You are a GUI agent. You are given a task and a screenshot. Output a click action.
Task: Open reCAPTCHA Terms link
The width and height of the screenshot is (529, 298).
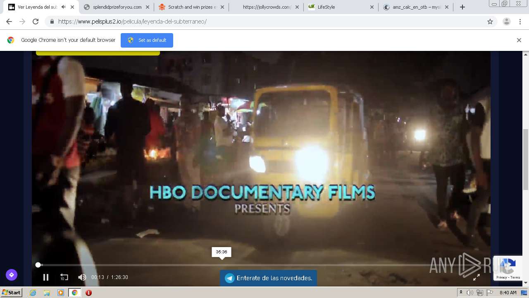click(x=515, y=277)
